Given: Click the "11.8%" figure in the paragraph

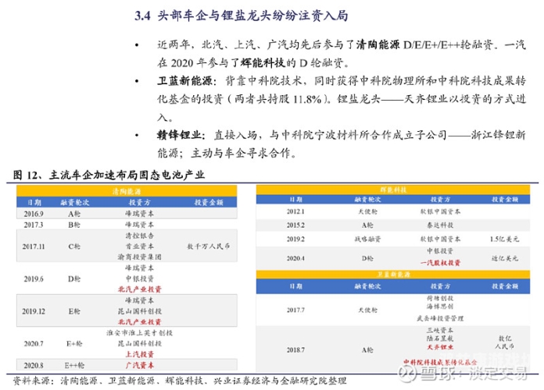Looking at the screenshot, I should click(308, 99).
